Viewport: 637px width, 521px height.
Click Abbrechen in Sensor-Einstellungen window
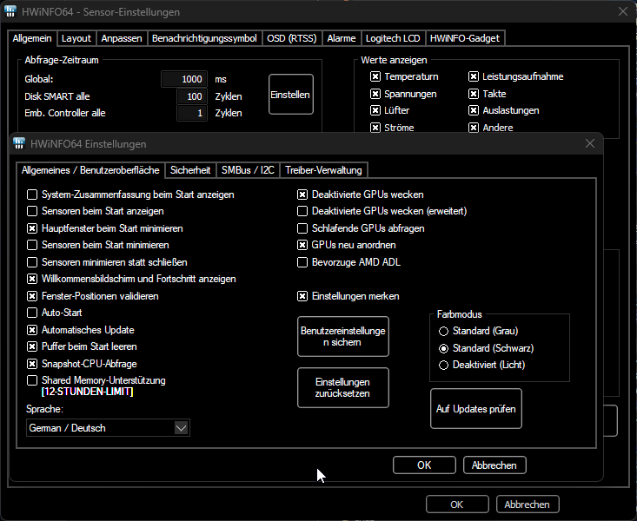[528, 505]
